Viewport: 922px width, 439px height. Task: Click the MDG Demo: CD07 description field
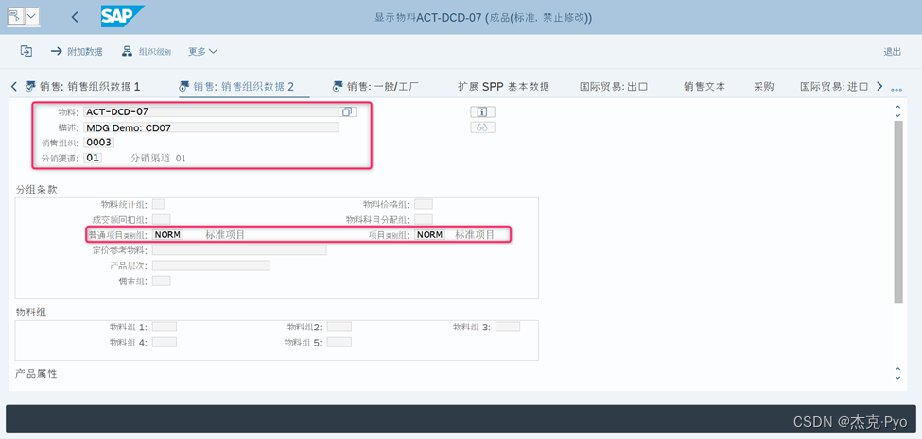pos(211,127)
